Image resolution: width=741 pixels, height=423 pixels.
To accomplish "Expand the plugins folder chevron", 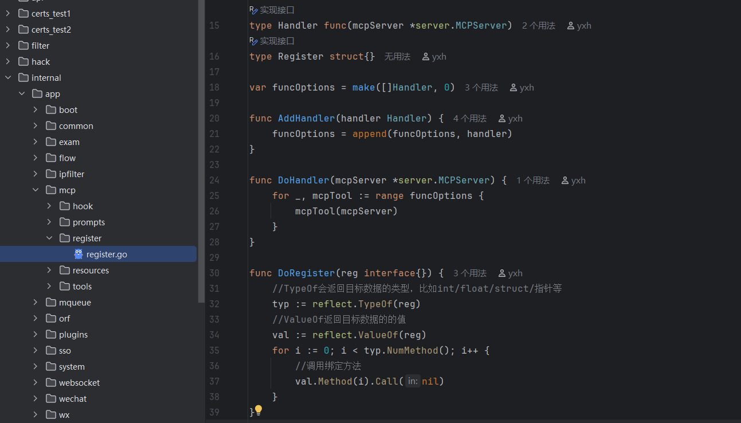I will (36, 334).
